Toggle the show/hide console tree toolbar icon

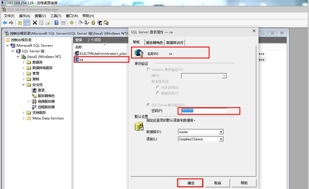[x=27, y=23]
